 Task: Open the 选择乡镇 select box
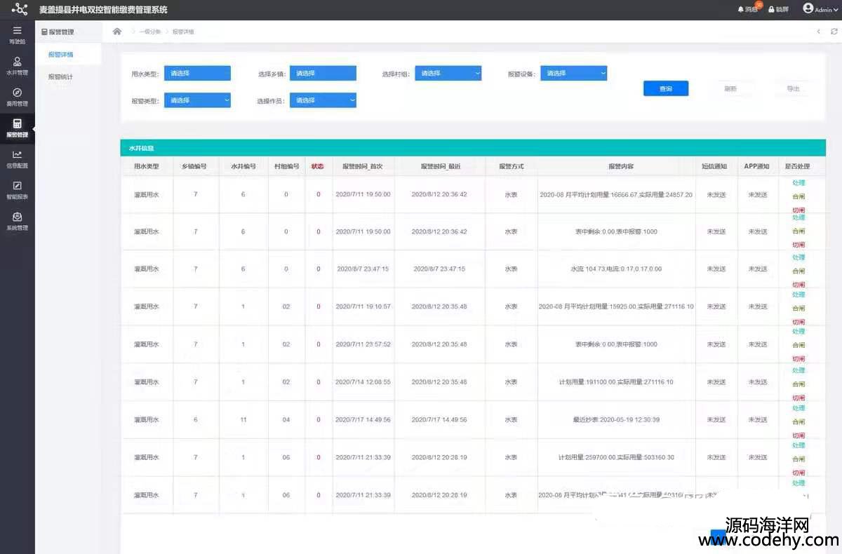[x=323, y=73]
